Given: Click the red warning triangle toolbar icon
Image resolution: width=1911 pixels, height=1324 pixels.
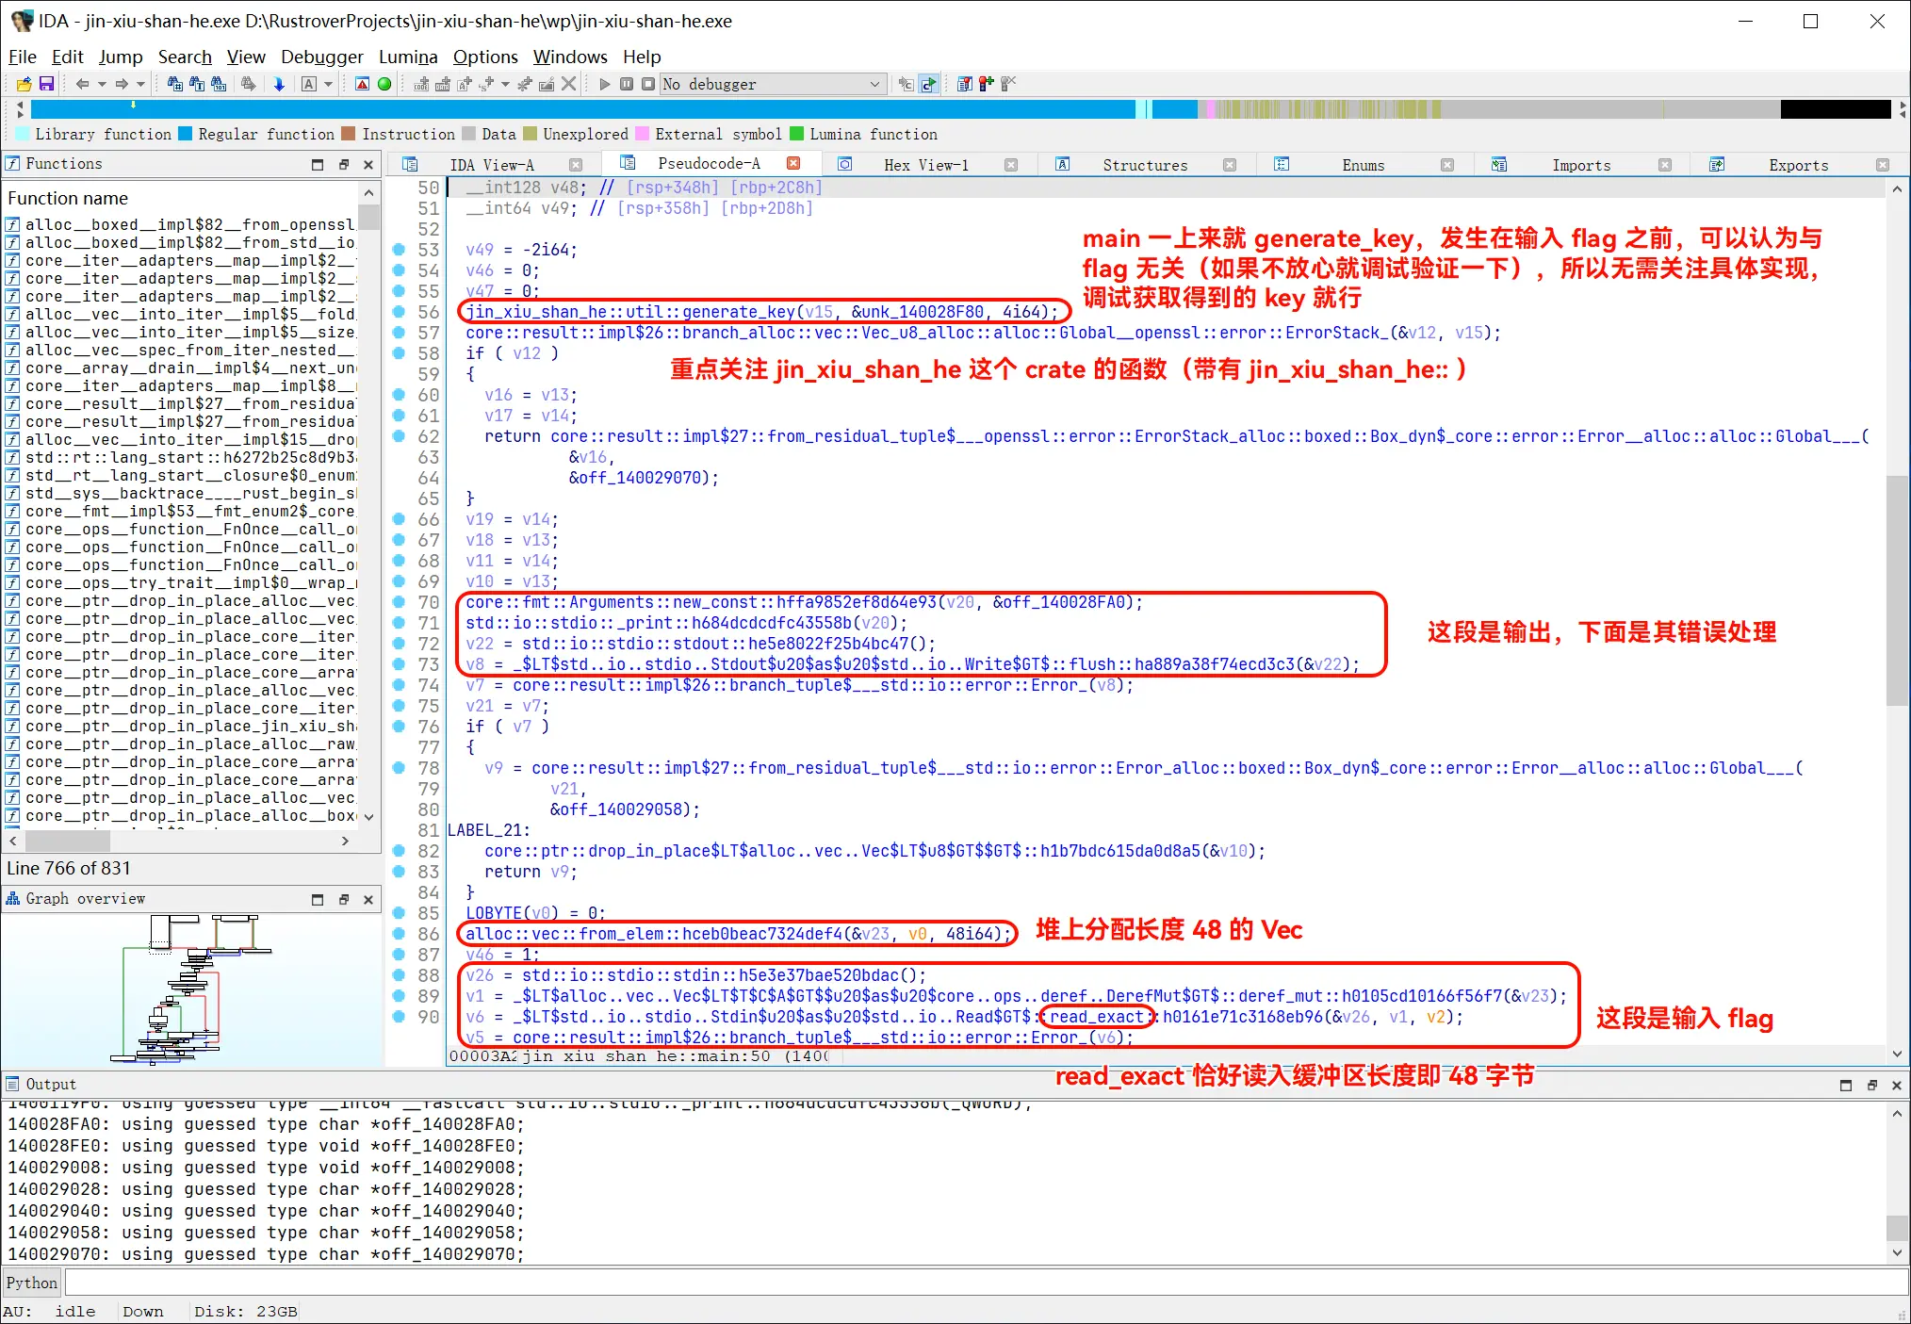Looking at the screenshot, I should click(362, 84).
